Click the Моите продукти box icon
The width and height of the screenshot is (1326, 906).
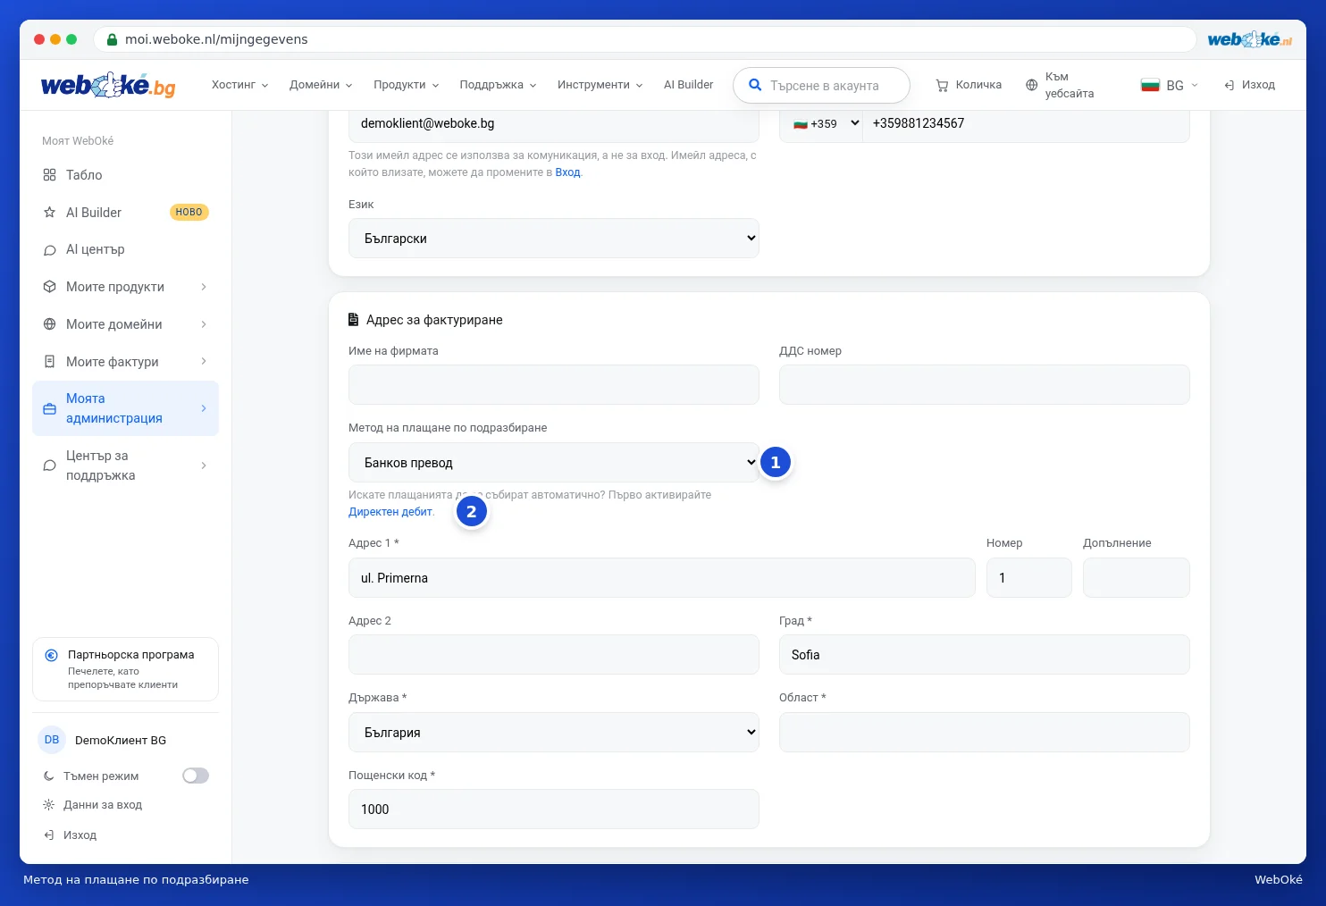(50, 287)
